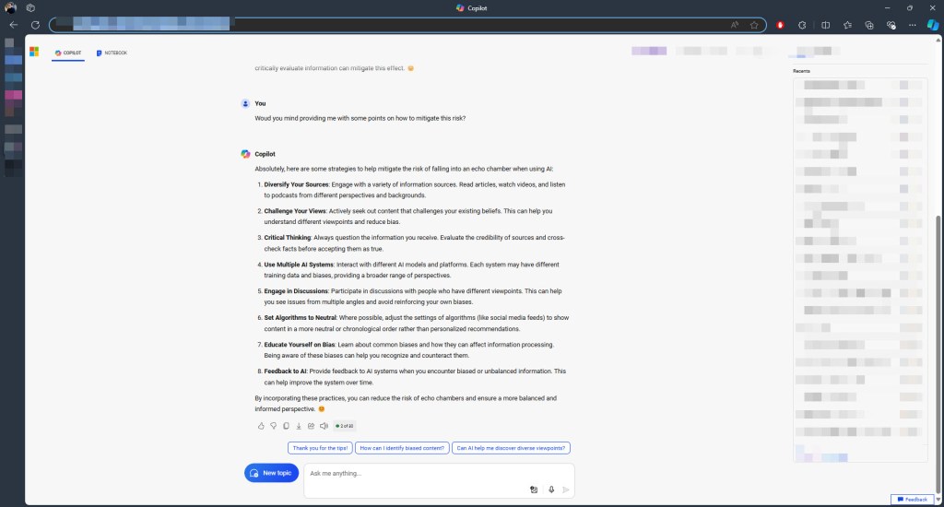Viewport: 944px width, 507px height.
Task: Select the Copilot tab
Action: 68,53
